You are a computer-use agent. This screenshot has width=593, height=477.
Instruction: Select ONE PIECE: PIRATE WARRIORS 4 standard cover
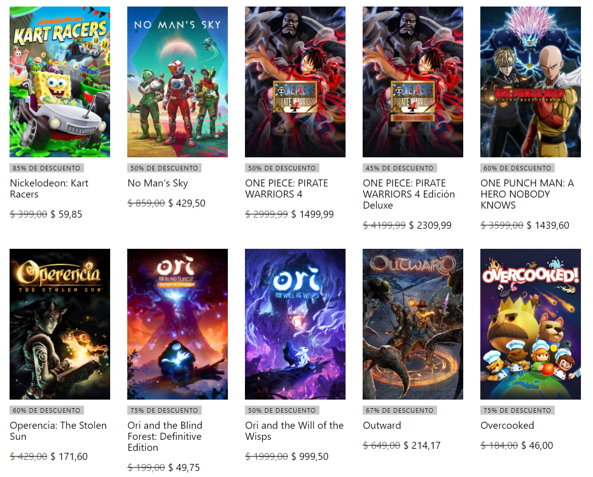pyautogui.click(x=295, y=81)
